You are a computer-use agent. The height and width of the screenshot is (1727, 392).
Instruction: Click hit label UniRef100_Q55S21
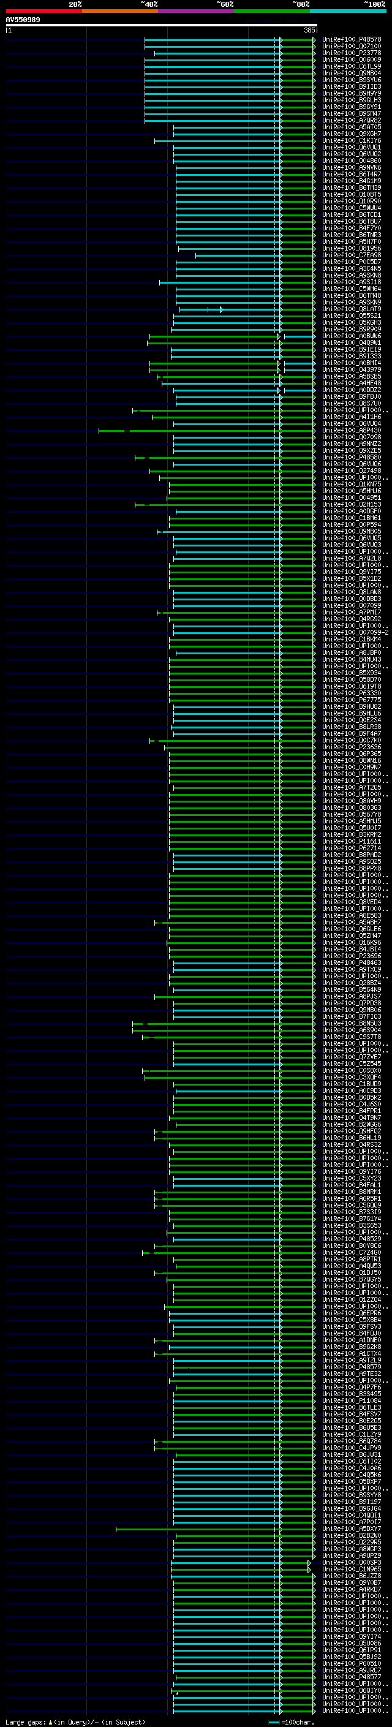pyautogui.click(x=352, y=316)
